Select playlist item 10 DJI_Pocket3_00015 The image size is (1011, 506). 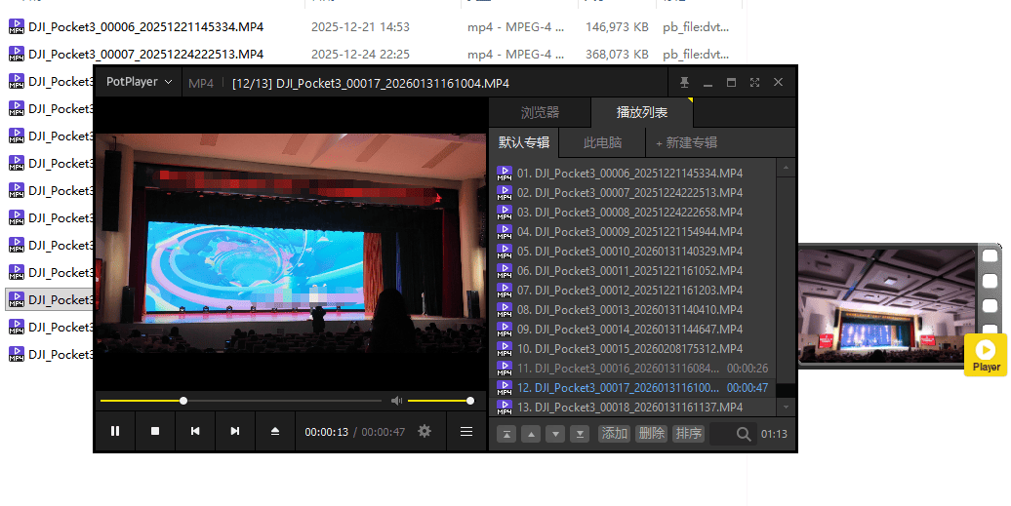coord(634,349)
